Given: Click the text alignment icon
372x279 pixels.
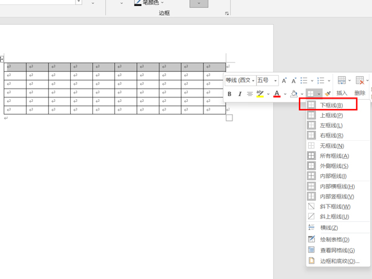Looking at the screenshot, I should pyautogui.click(x=250, y=94).
